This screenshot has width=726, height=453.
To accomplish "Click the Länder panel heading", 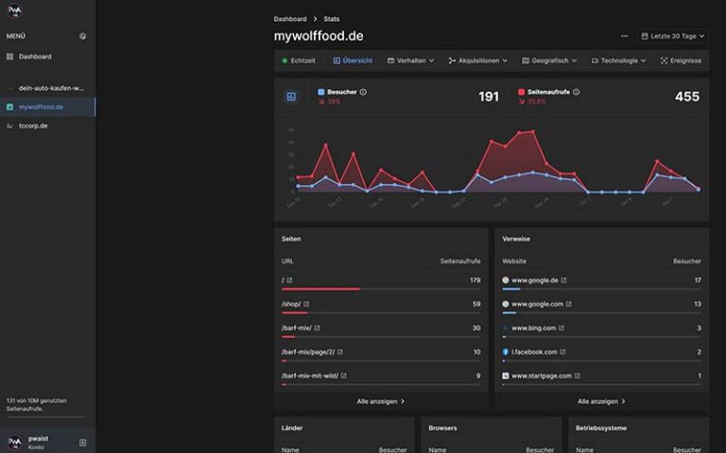I will [x=292, y=428].
